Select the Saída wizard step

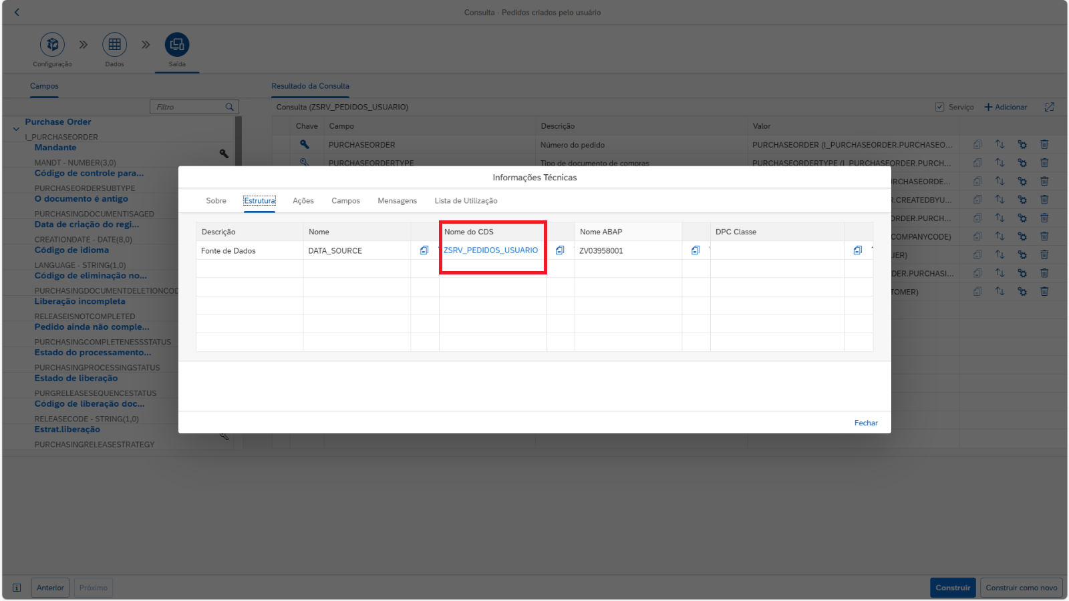click(177, 45)
